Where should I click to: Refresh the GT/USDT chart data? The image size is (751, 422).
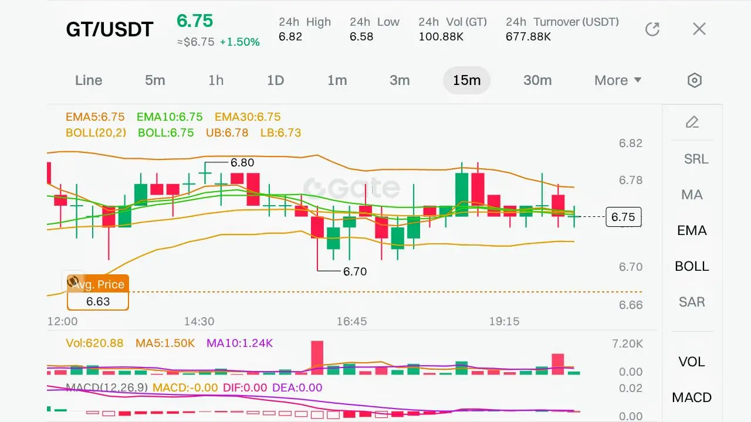pos(652,29)
